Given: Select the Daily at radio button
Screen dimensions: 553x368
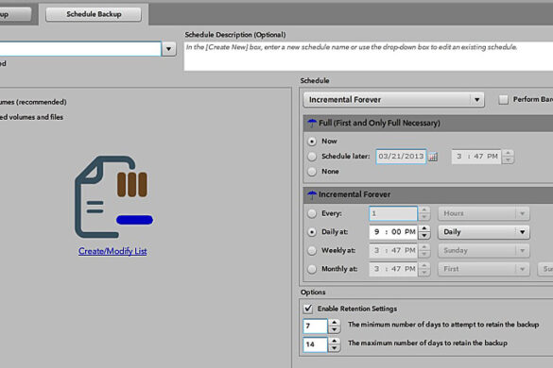Looking at the screenshot, I should 312,232.
